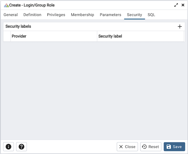
Task: Open help with the question mark icon
Action: click(x=21, y=147)
